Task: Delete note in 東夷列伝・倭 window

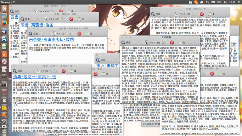Action: [212, 74]
